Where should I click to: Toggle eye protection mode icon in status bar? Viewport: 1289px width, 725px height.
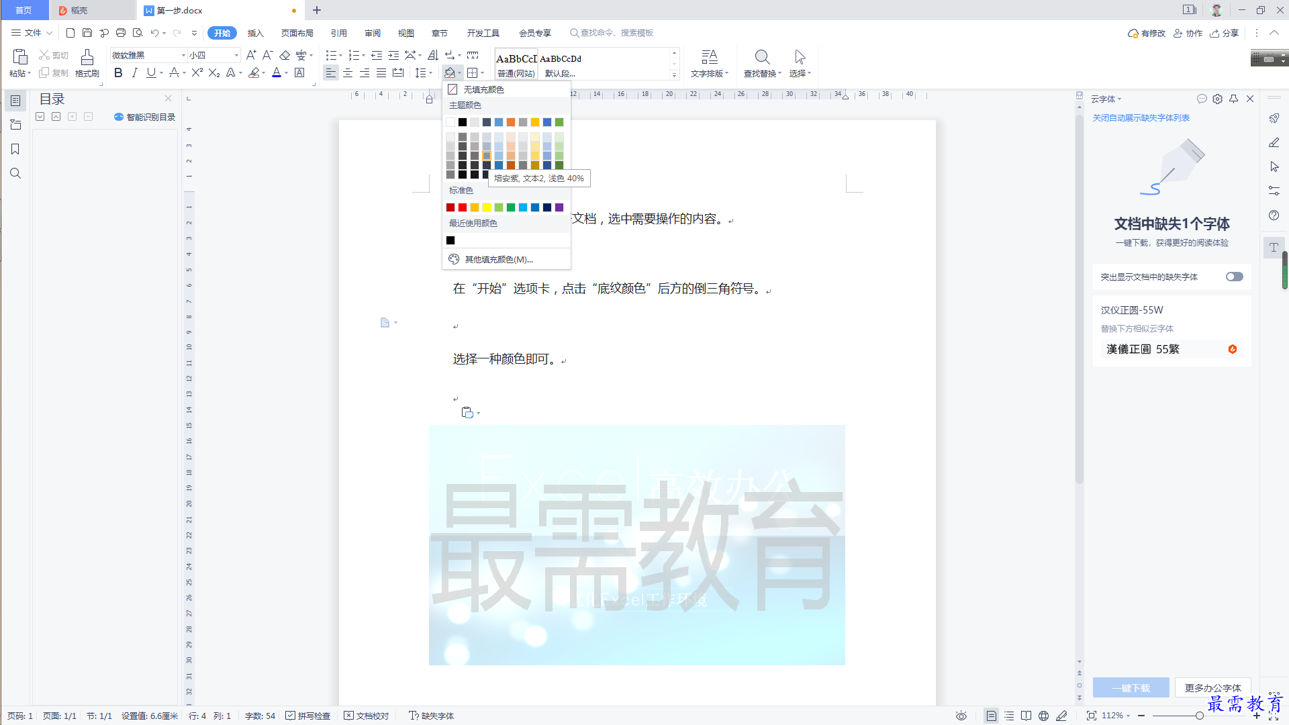pos(961,716)
